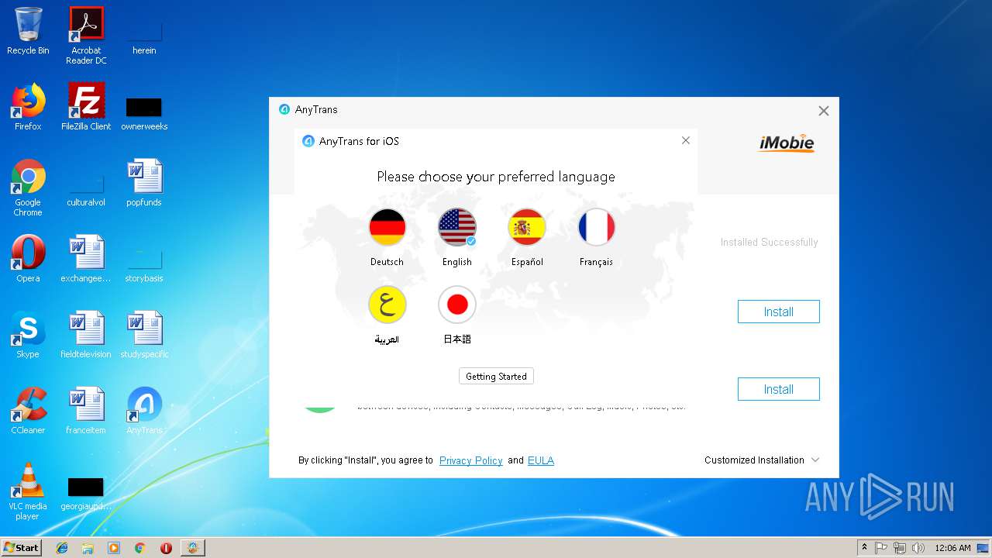Open Windows Explorer from taskbar

tap(88, 548)
